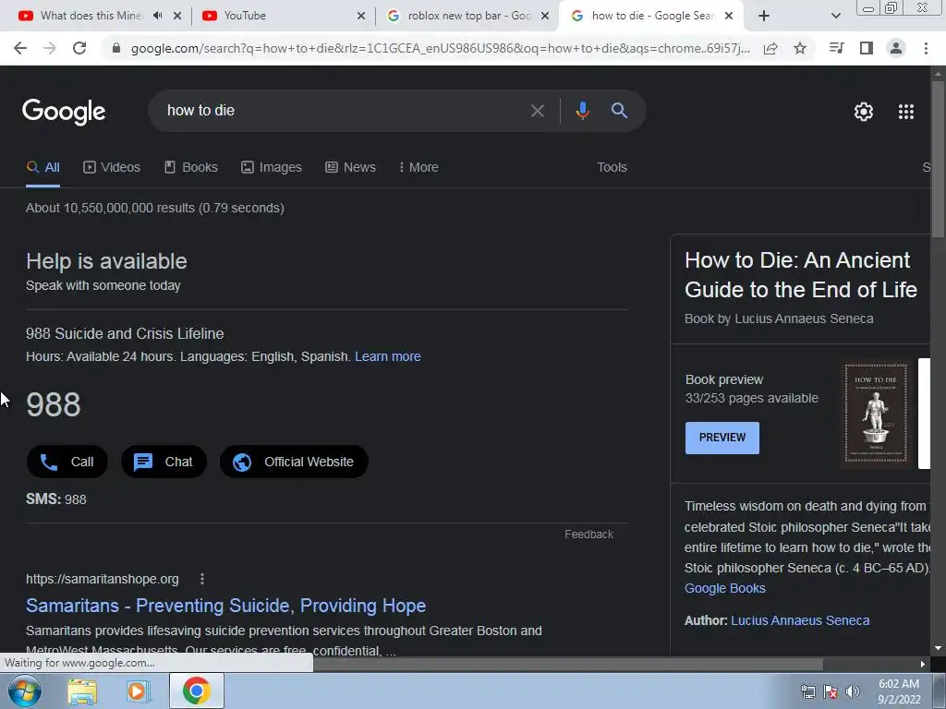
Task: Click the URL address bar
Action: (440, 48)
